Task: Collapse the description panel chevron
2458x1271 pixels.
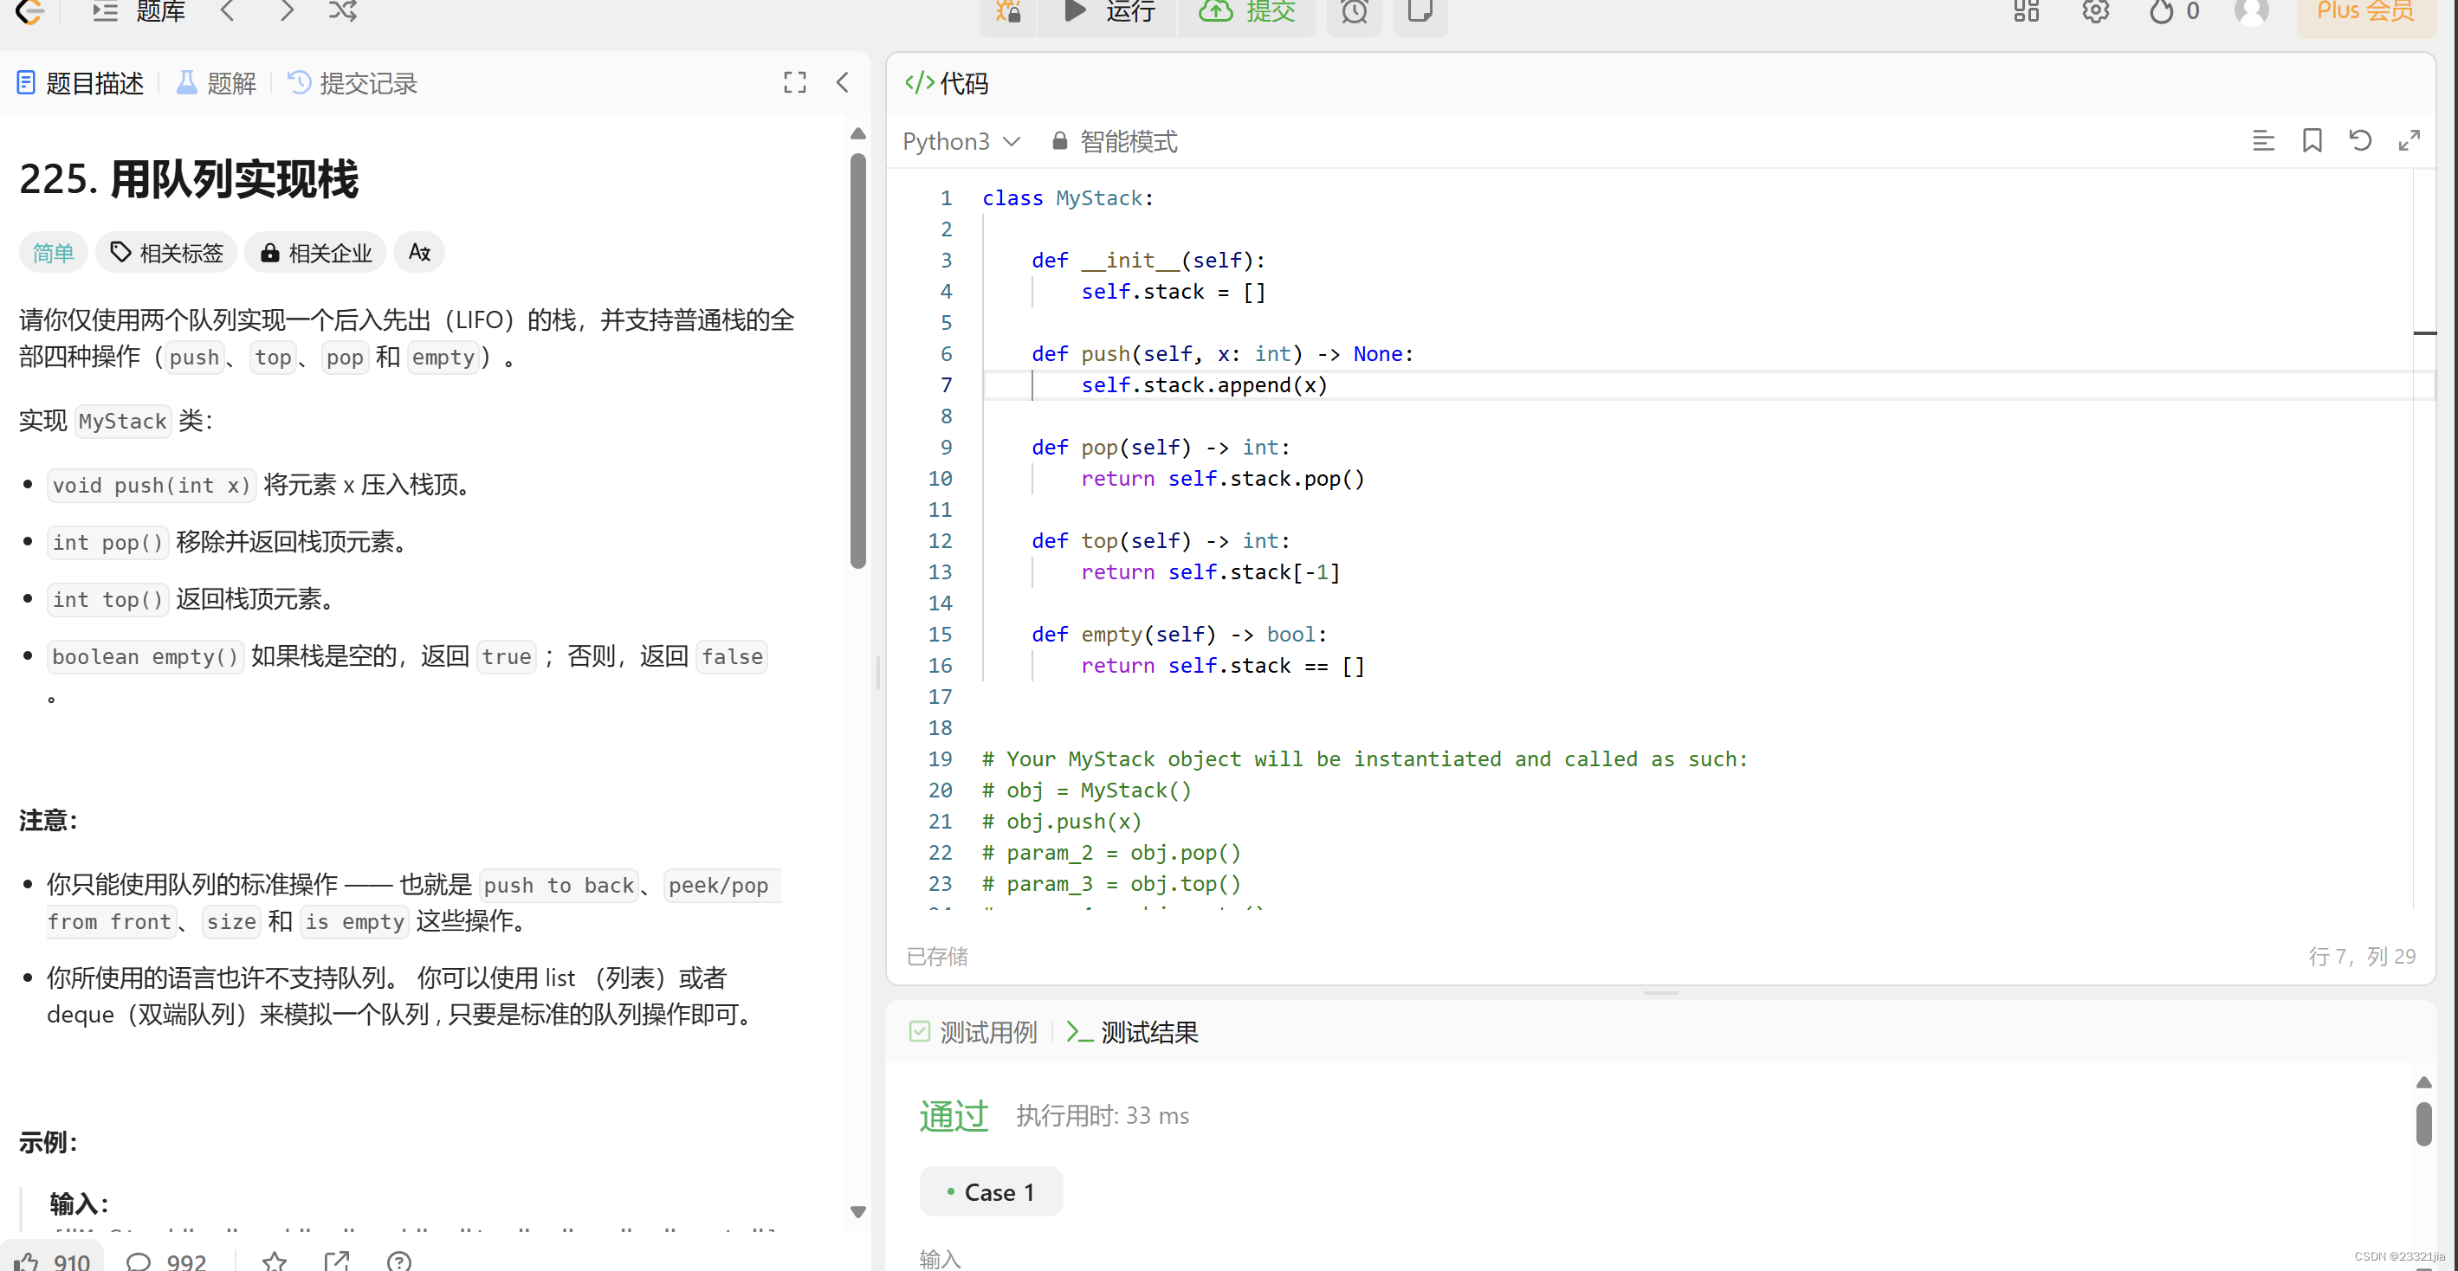Action: click(843, 83)
